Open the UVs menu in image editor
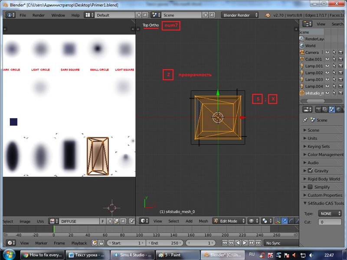The height and width of the screenshot is (260, 347). click(x=40, y=221)
